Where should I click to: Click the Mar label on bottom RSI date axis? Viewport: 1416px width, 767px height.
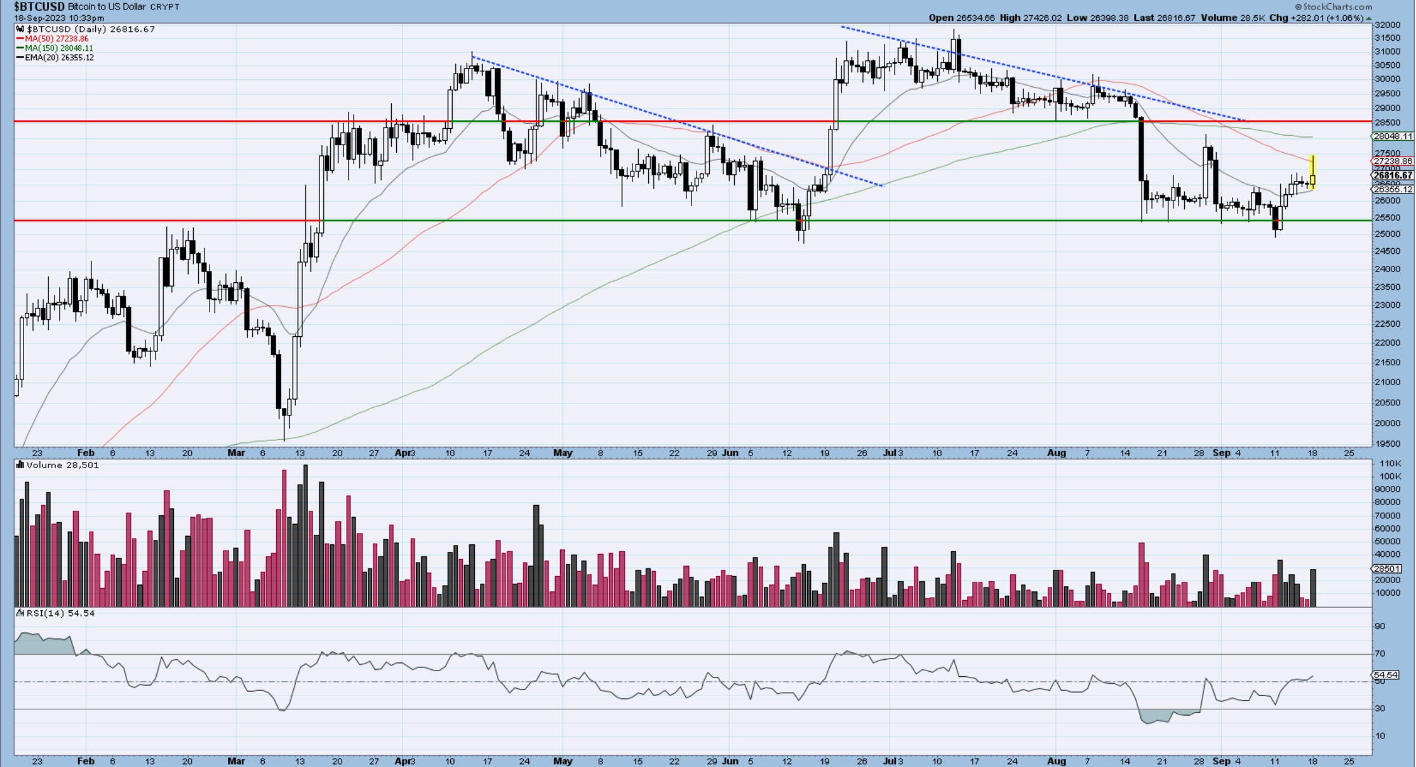(236, 761)
